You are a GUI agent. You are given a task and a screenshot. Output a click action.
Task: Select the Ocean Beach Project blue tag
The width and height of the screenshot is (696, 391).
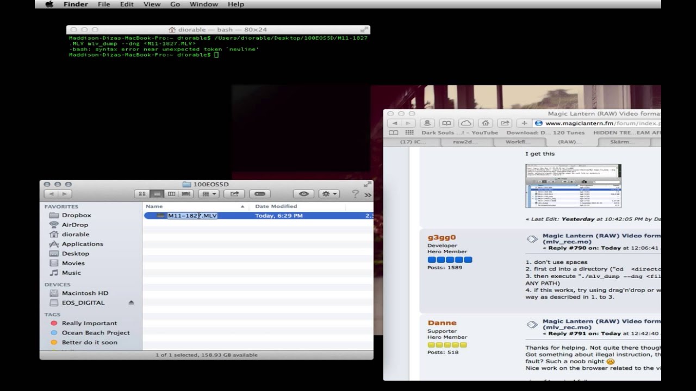click(96, 333)
